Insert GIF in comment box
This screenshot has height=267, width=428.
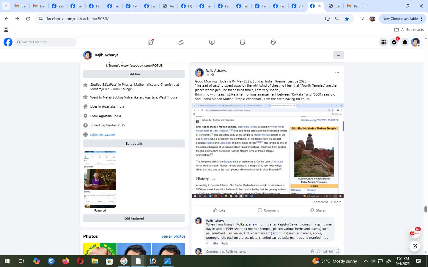click(x=331, y=251)
